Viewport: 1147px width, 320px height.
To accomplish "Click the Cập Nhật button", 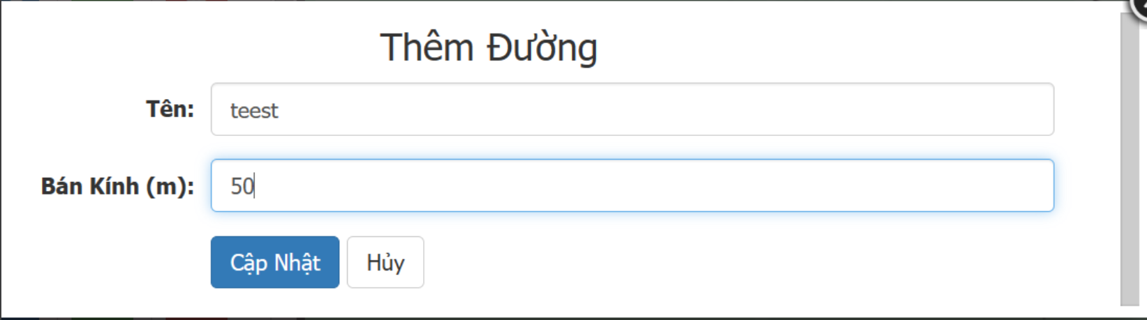I will (275, 262).
